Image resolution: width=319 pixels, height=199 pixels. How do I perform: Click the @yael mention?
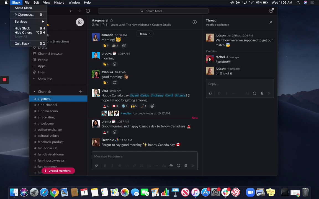coord(134,95)
